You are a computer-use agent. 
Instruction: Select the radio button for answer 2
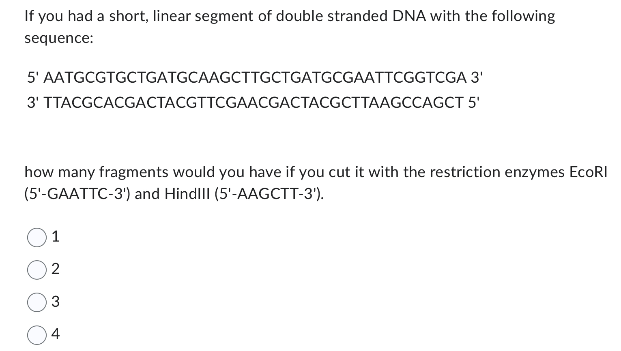coord(37,270)
